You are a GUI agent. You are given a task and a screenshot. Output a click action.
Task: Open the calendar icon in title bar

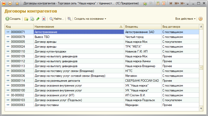(163, 4)
